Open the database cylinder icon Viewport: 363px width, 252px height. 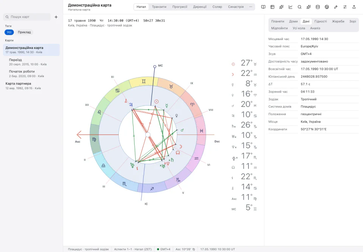click(318, 7)
